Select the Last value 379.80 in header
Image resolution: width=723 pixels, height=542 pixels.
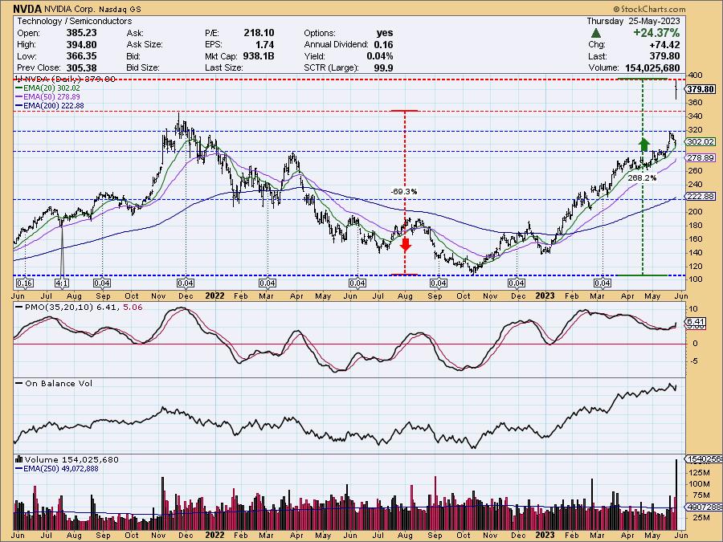coord(664,56)
